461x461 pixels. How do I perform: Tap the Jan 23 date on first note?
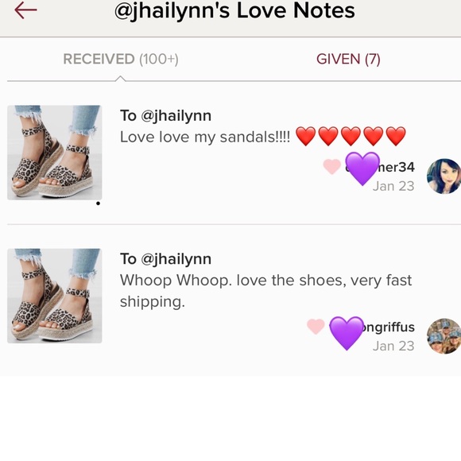point(393,186)
